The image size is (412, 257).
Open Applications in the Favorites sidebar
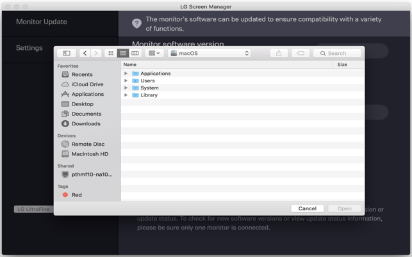coord(88,94)
